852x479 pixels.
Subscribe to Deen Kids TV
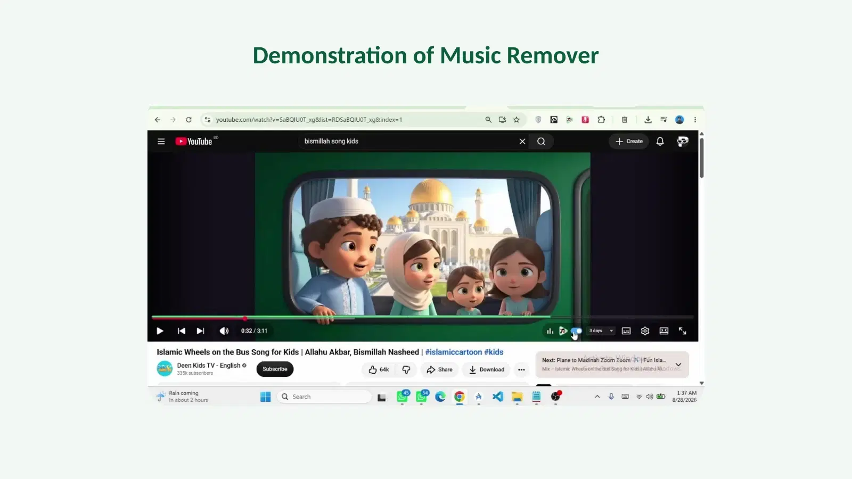pos(275,369)
